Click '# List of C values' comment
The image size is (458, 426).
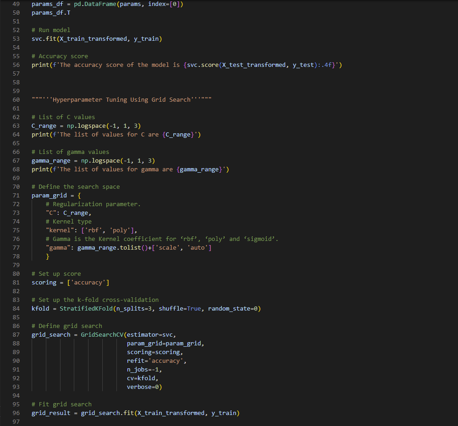click(63, 117)
